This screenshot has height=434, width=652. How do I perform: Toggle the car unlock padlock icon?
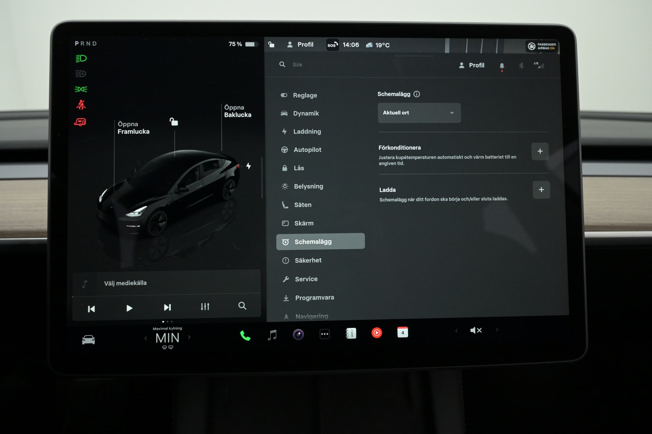(x=174, y=122)
